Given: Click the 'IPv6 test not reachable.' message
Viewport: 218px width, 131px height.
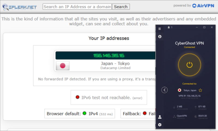Looking at the screenshot, I should coord(106,98).
